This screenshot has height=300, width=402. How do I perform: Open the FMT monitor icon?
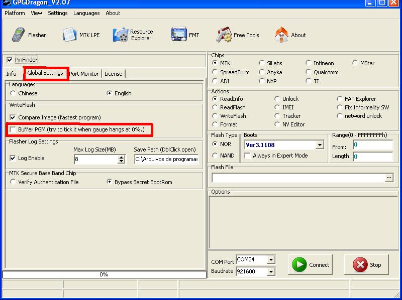179,34
